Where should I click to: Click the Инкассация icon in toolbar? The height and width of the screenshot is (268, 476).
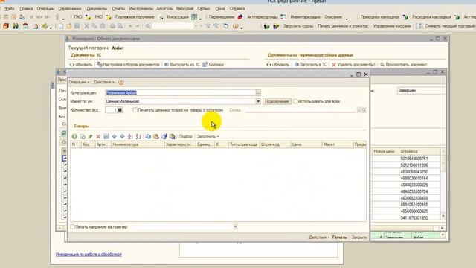[x=194, y=17]
